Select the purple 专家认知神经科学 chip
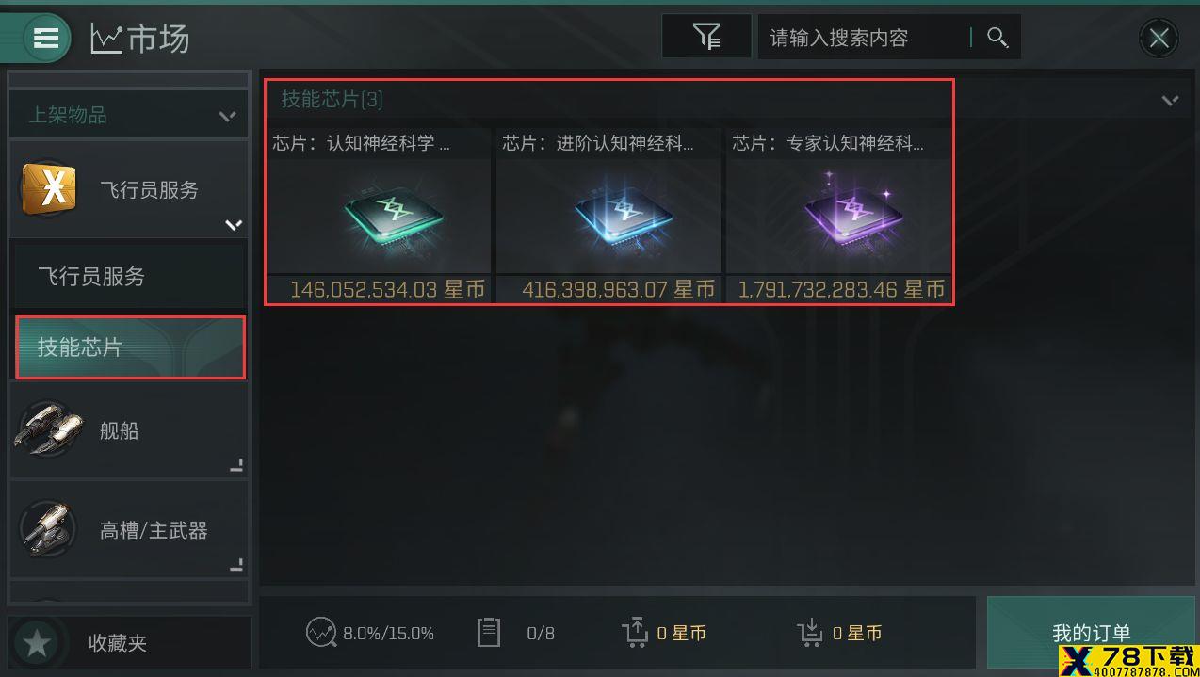The image size is (1200, 677). [x=838, y=216]
